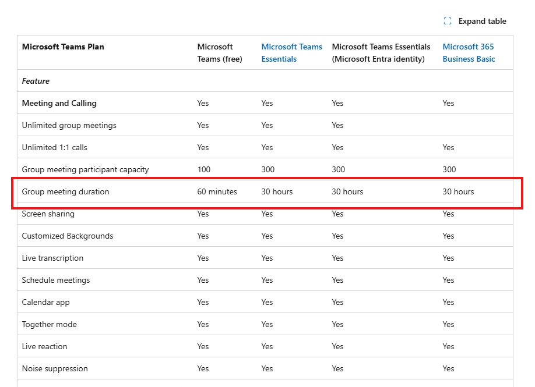Click the Unlimited group meetings label

(69, 125)
